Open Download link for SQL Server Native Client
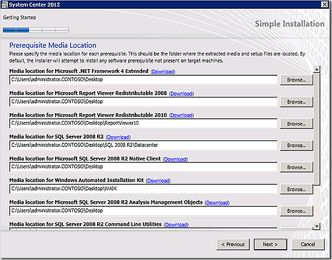 175,159
